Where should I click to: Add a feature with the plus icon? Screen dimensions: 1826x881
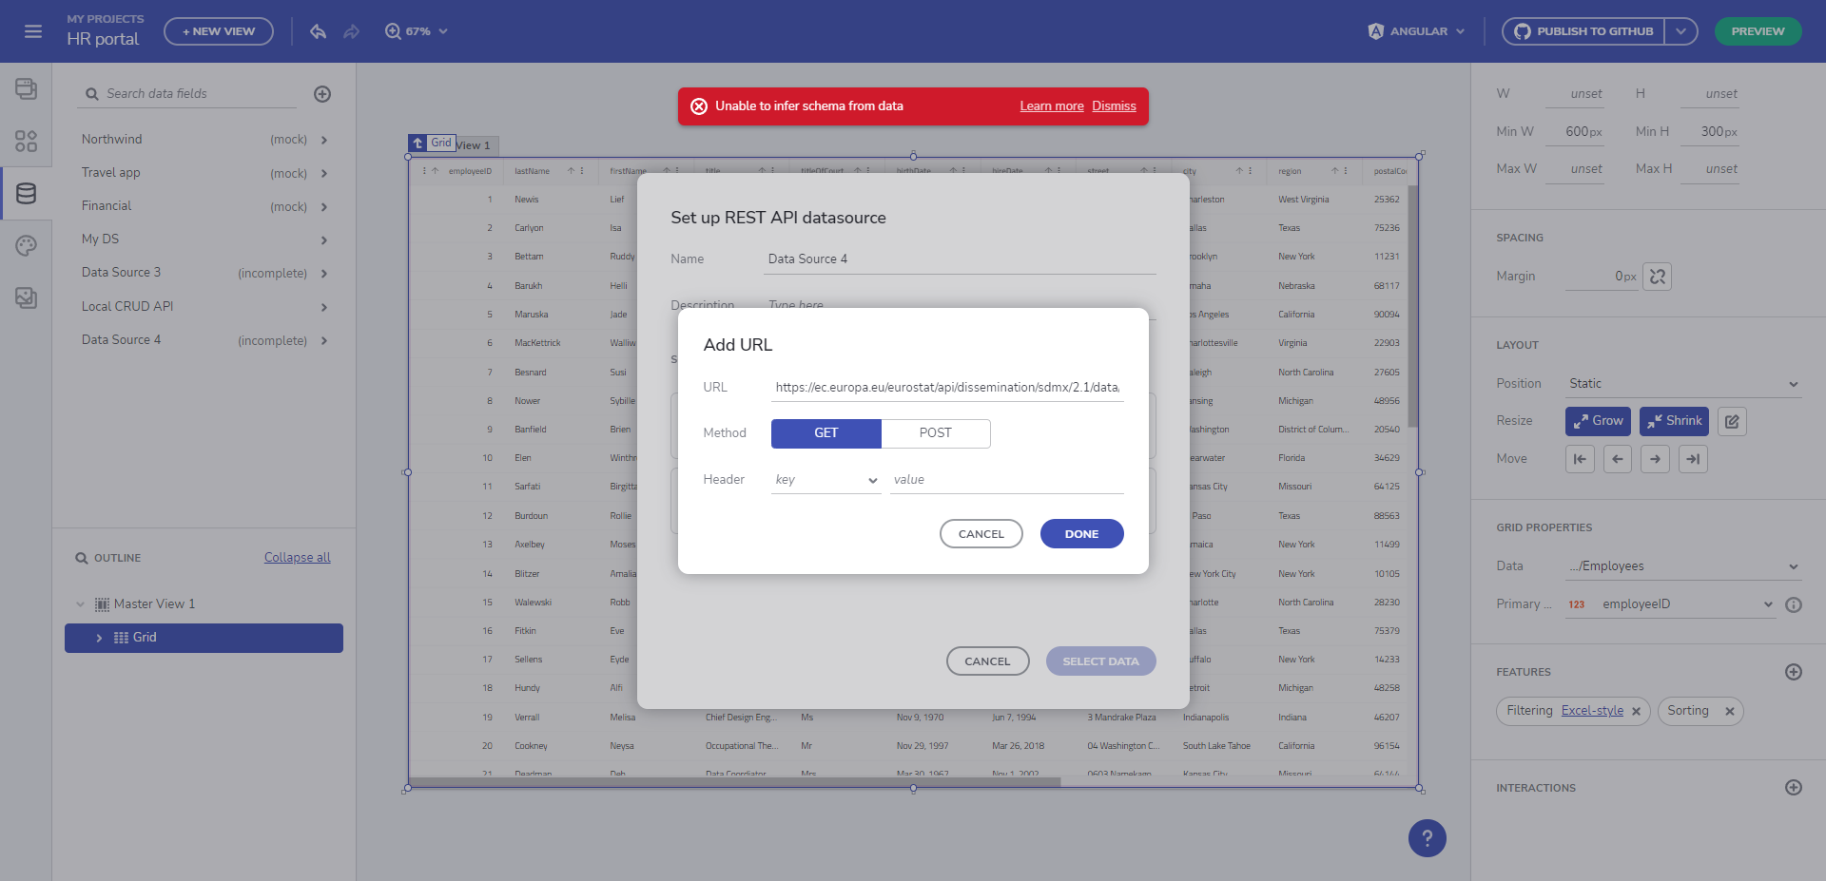coord(1793,672)
